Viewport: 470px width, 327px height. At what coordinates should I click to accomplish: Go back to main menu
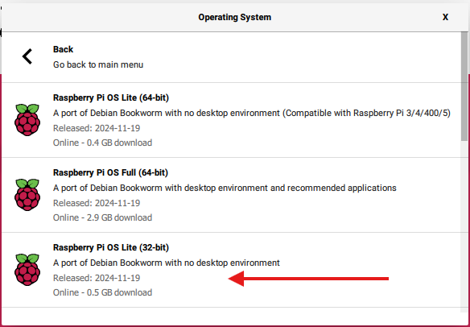(x=98, y=64)
